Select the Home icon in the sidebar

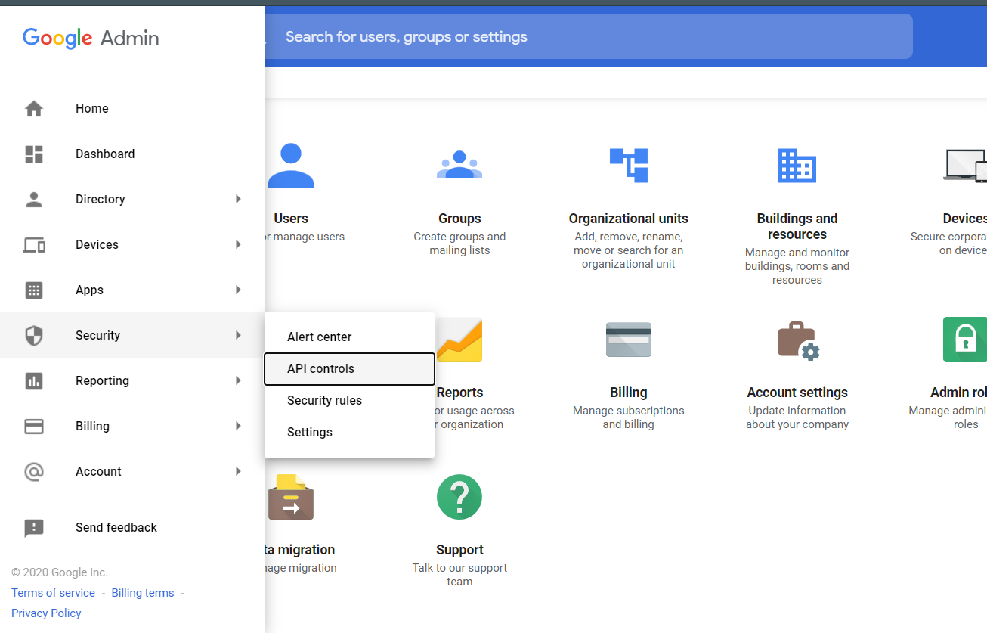91,108
